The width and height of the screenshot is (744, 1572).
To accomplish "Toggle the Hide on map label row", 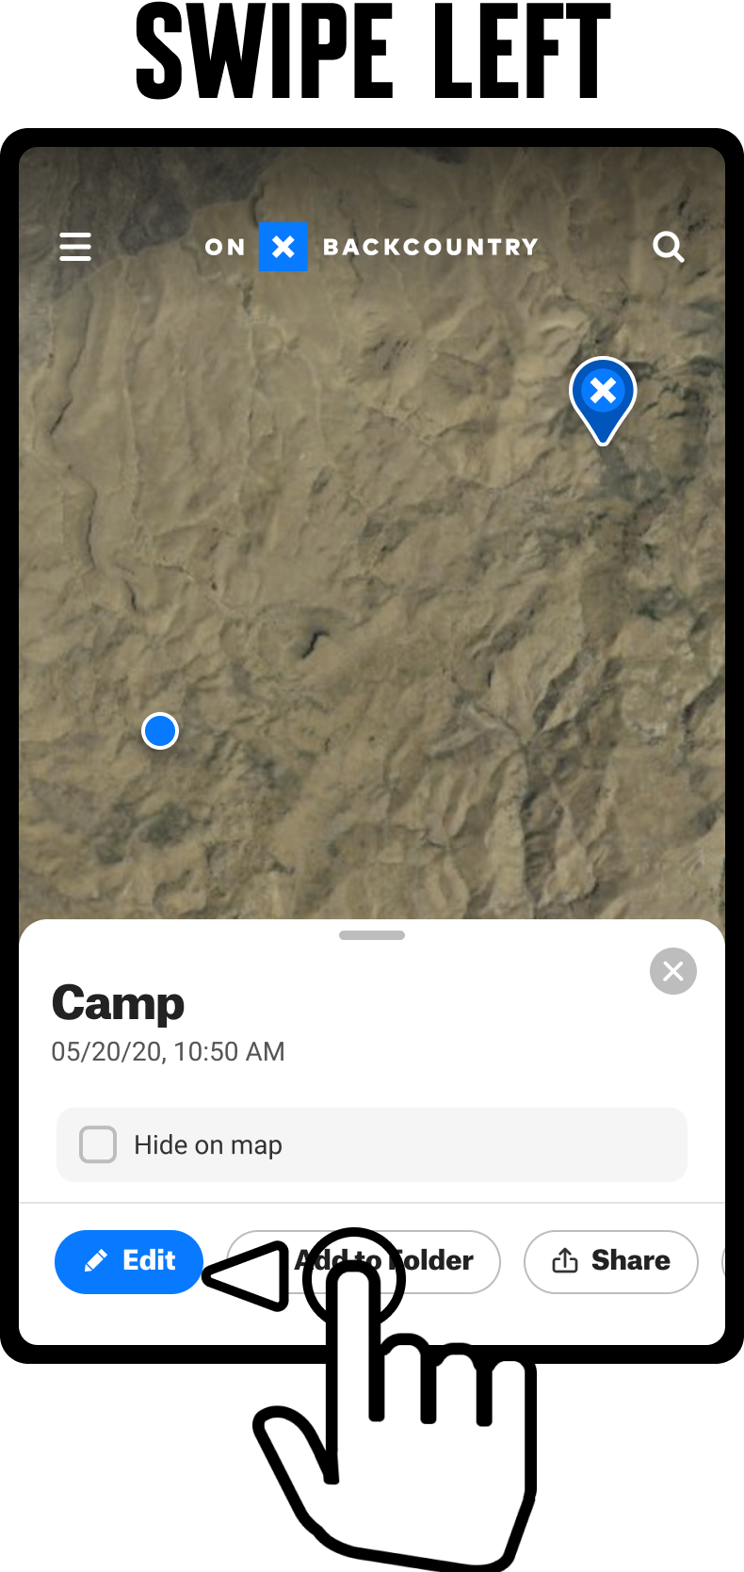I will coord(372,1144).
